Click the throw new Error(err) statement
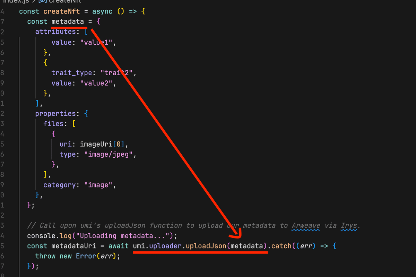Screen dimensions: 416x277 (x=77, y=256)
